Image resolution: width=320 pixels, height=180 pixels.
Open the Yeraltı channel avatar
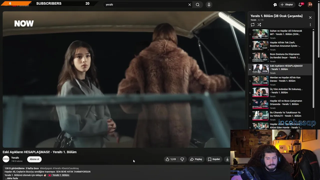(x=6, y=159)
